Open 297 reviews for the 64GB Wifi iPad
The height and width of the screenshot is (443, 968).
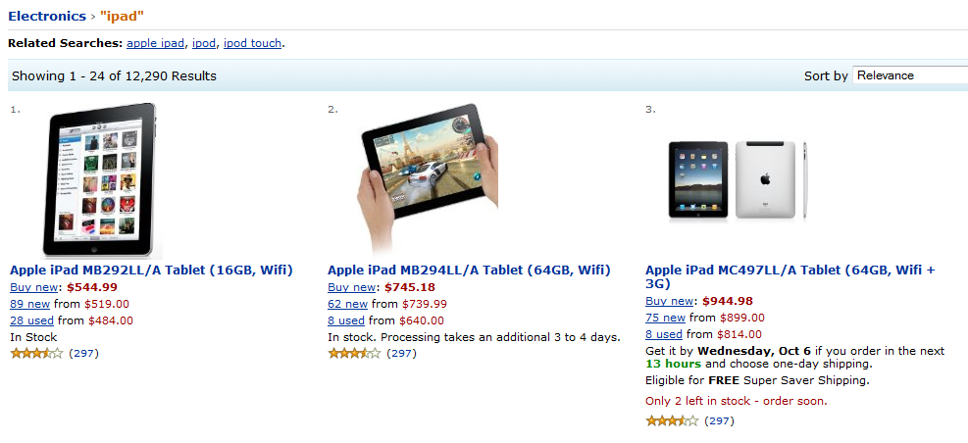(x=401, y=354)
